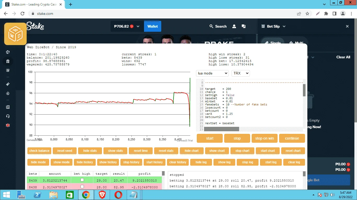This screenshot has height=200, width=357.
Task: Toggle bet high checkbox for bet 8438
Action: [x=82, y=186]
